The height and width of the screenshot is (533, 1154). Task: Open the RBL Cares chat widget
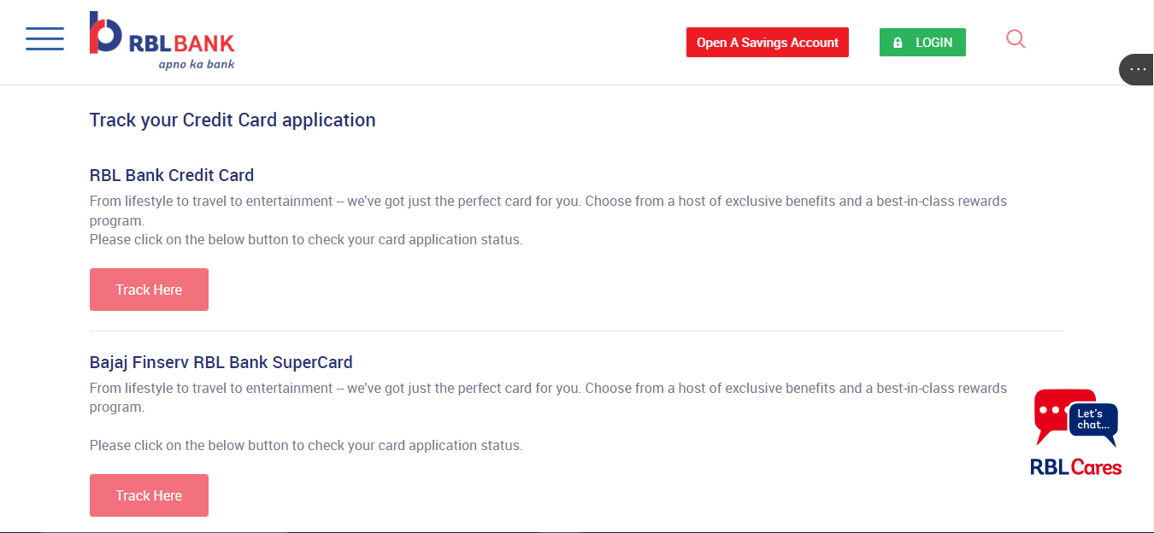(1075, 432)
